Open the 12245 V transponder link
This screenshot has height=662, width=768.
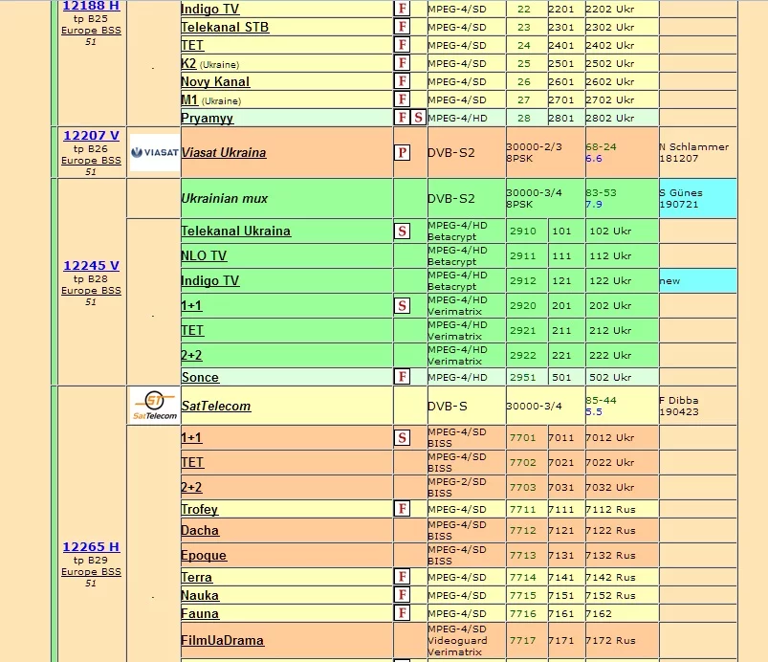point(91,266)
